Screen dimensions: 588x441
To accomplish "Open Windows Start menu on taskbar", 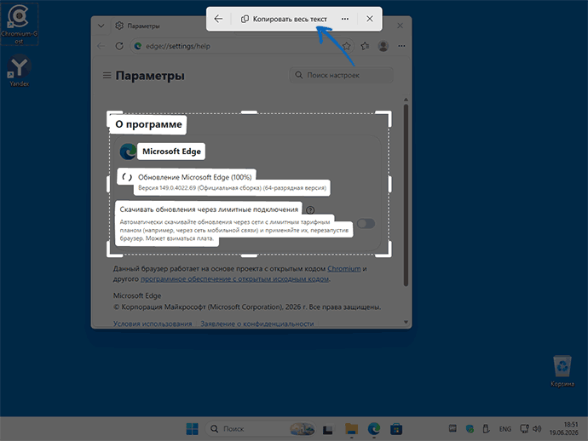I will coord(193,428).
